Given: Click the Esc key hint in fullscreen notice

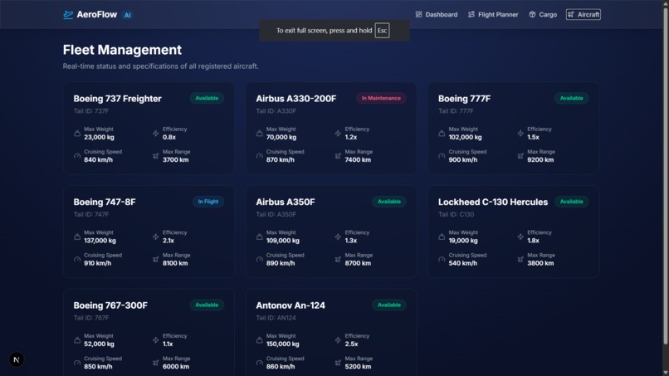Looking at the screenshot, I should pos(382,31).
